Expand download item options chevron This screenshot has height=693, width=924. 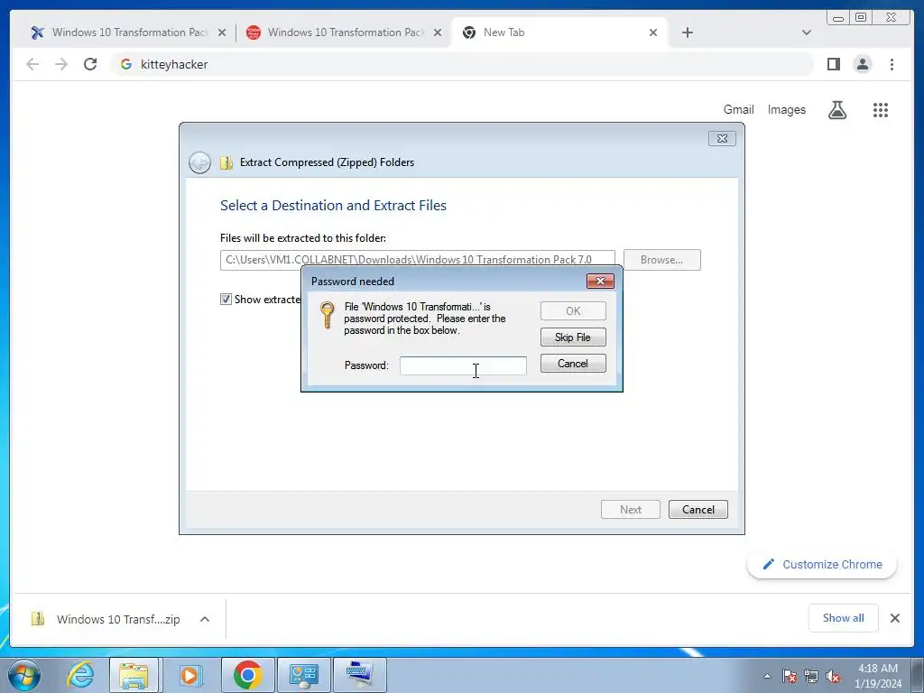205,619
